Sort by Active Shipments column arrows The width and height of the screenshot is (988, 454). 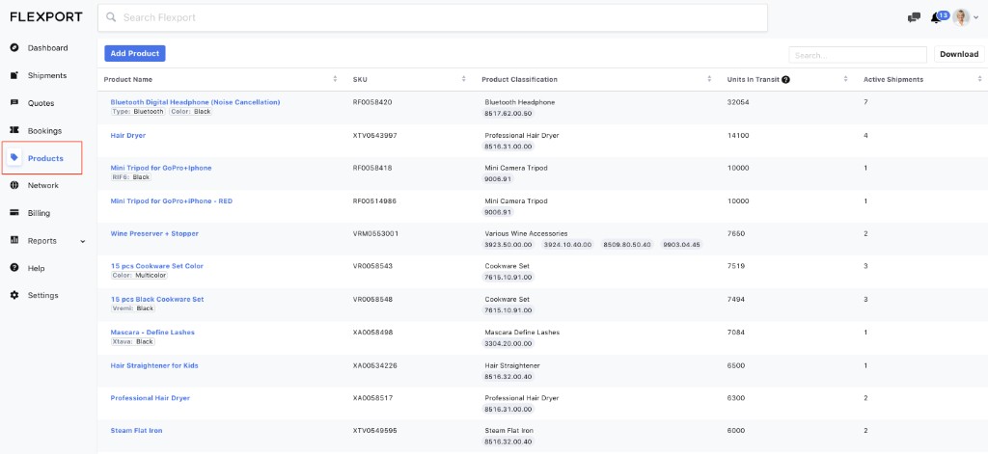click(x=980, y=79)
